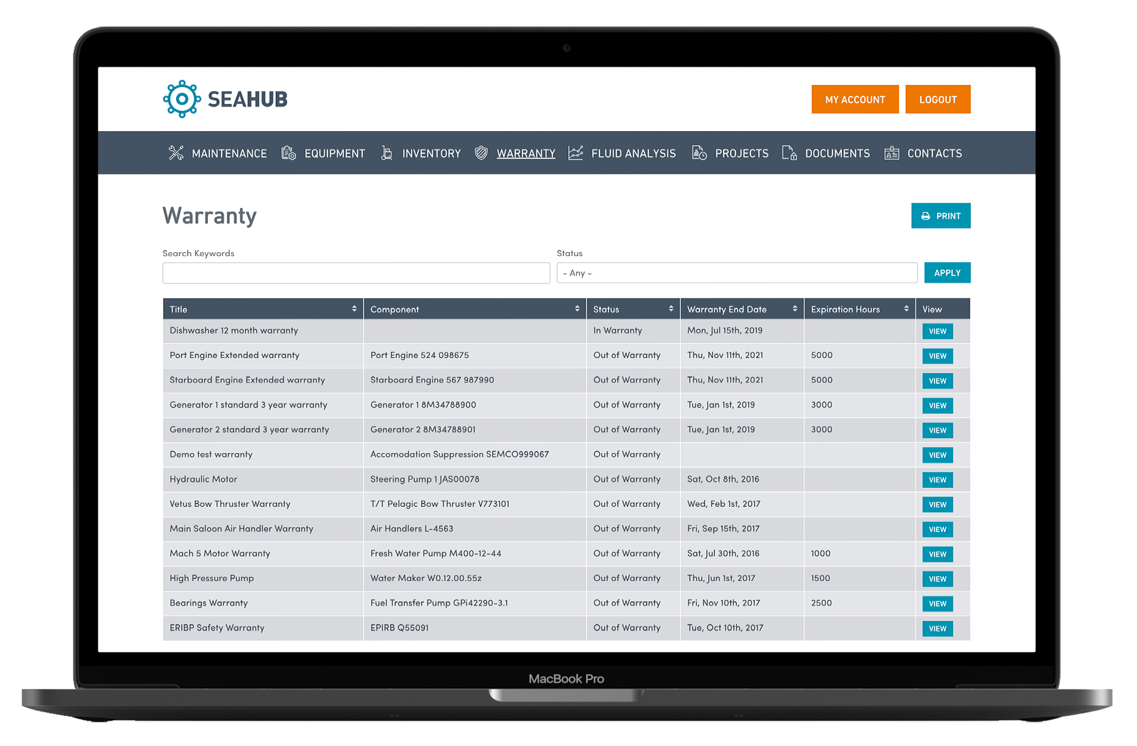Viewport: 1137px width, 746px height.
Task: Click the printer icon in Print button
Action: [x=926, y=216]
